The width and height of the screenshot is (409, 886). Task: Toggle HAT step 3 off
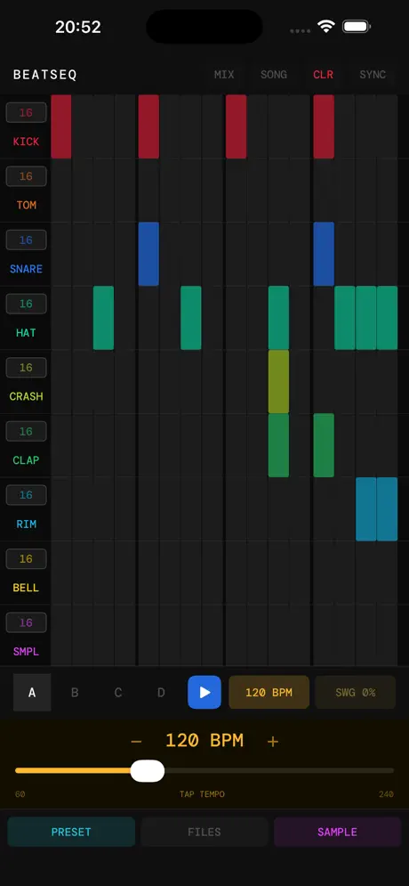click(103, 318)
